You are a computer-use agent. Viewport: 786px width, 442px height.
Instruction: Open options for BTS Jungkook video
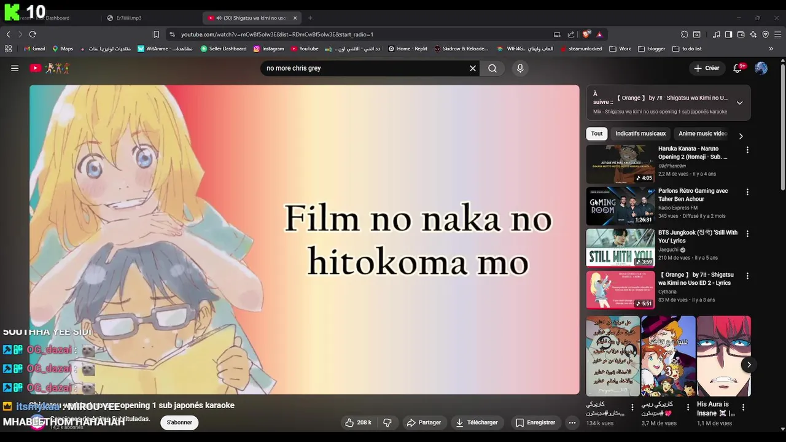pyautogui.click(x=747, y=233)
